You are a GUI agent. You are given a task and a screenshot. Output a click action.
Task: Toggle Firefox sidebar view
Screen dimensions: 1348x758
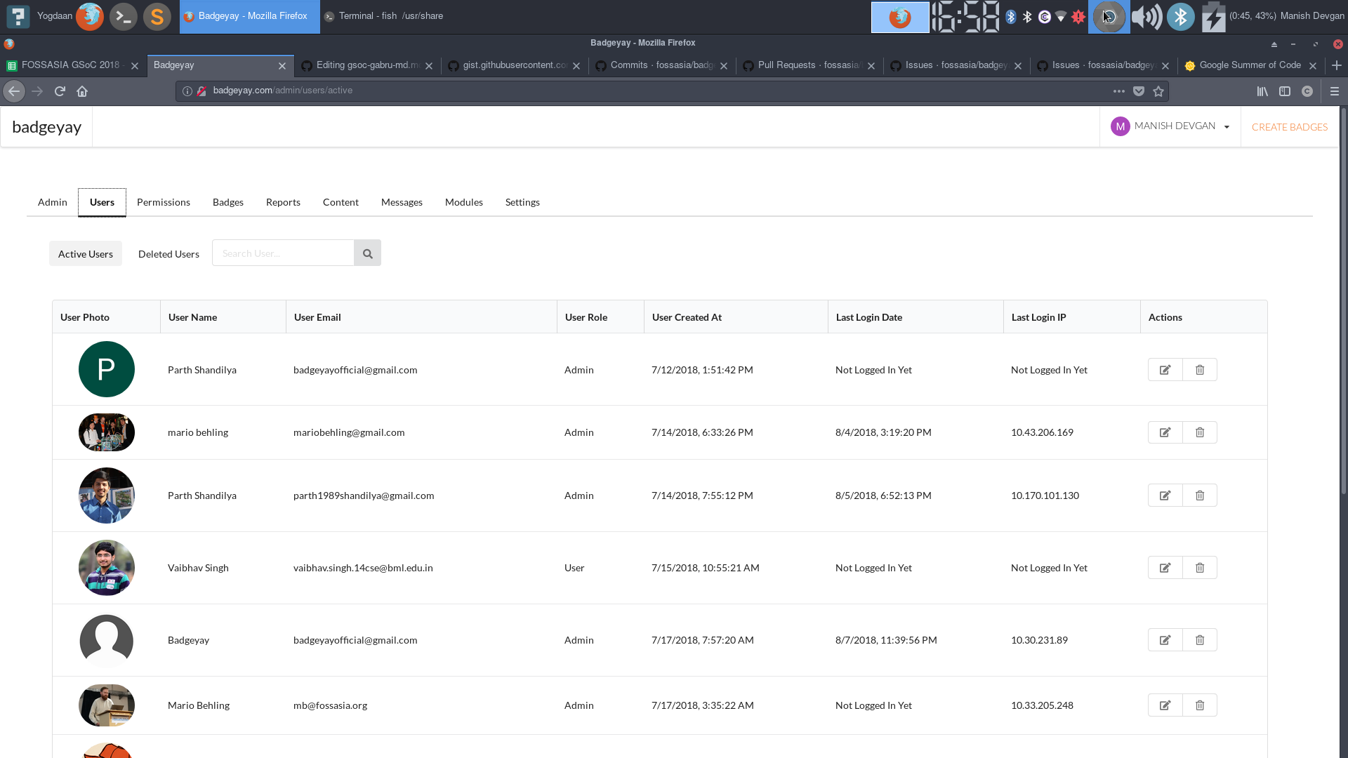point(1285,91)
